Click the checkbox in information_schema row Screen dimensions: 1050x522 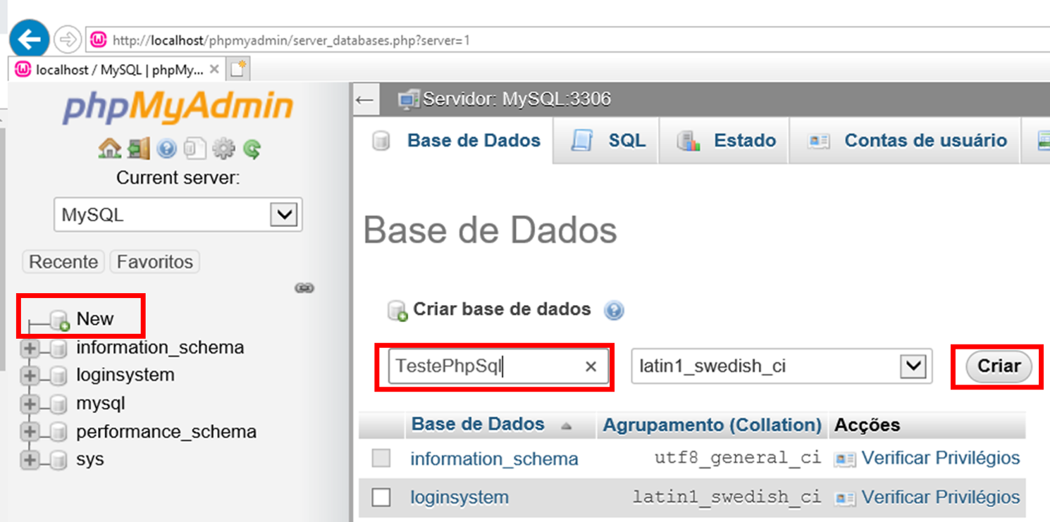click(x=381, y=459)
